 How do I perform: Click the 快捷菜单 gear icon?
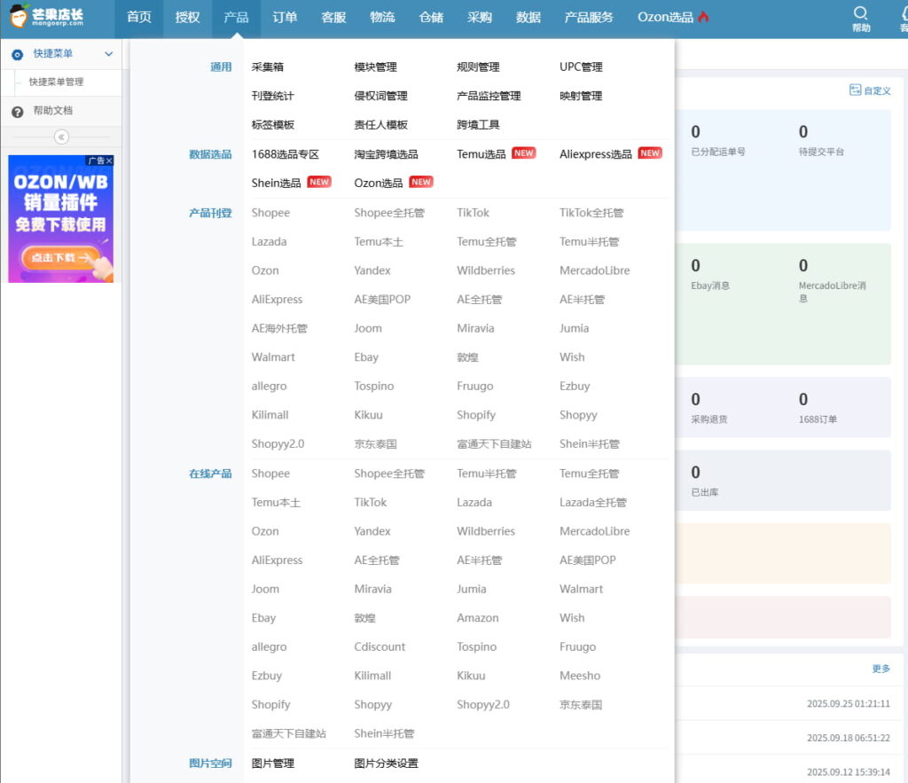pyautogui.click(x=17, y=54)
